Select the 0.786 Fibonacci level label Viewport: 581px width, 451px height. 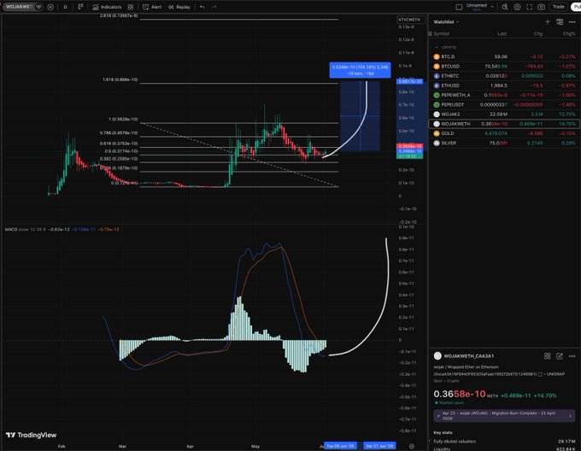click(x=119, y=132)
